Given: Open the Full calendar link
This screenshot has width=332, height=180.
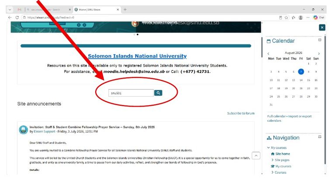Looking at the screenshot, I should tap(277, 117).
